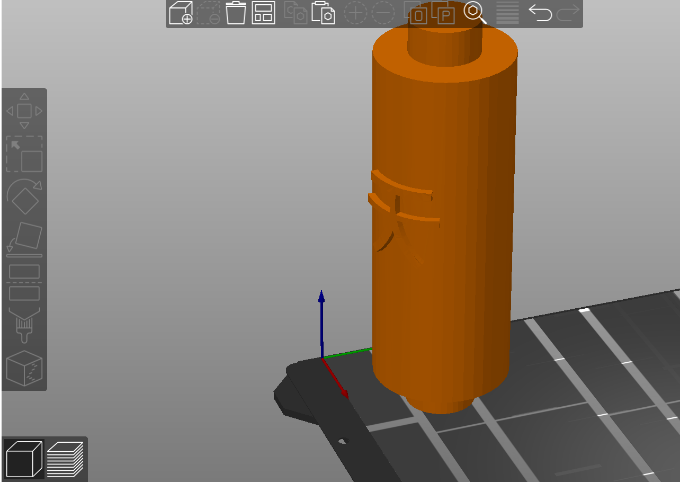Open the Variable layer height tool

click(x=507, y=13)
